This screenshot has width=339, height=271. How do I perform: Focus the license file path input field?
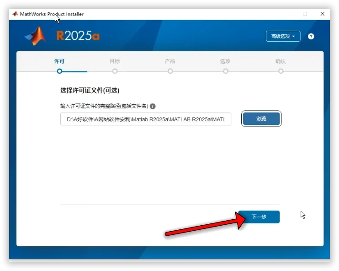pos(146,119)
